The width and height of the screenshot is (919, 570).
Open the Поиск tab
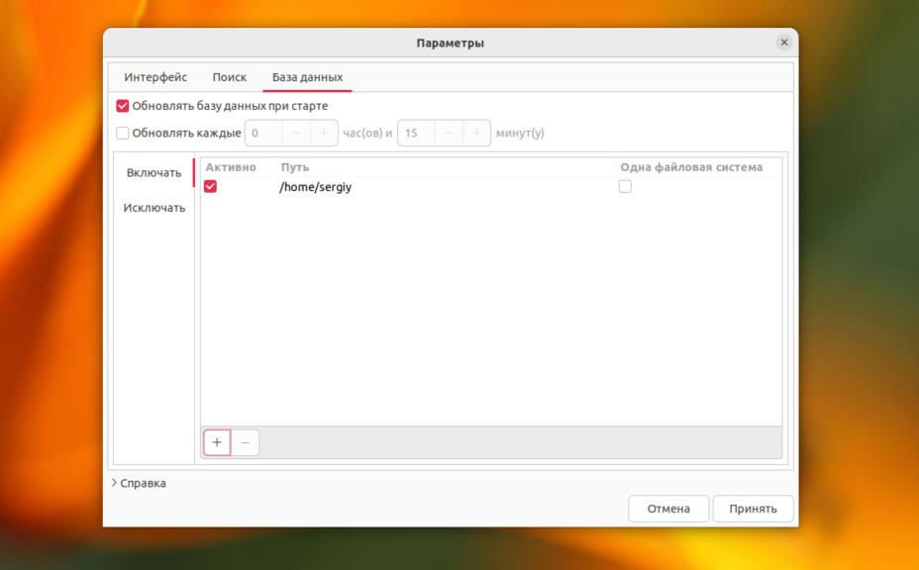pyautogui.click(x=230, y=77)
